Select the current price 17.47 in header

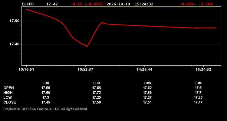click(52, 4)
